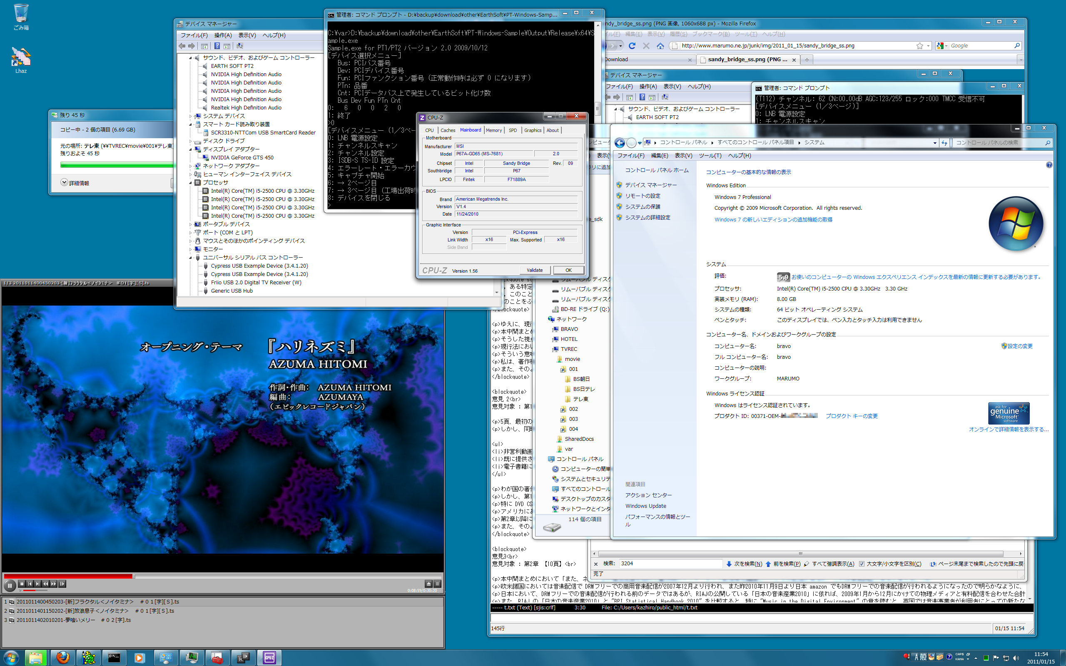Viewport: 1066px width, 666px height.
Task: Switch to the Memory tab in CPU-Z
Action: 493,130
